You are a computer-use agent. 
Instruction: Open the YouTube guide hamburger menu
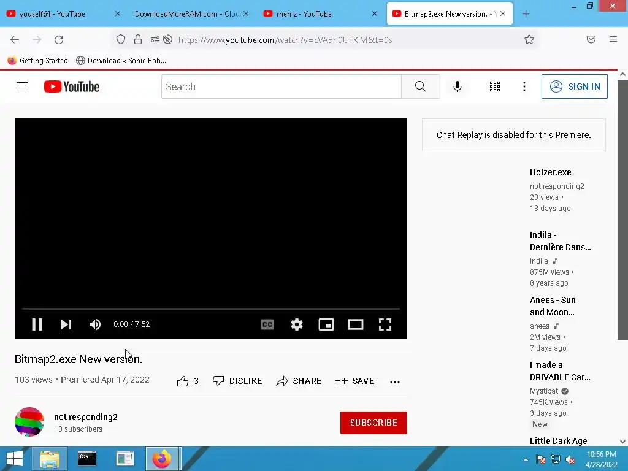tap(22, 86)
